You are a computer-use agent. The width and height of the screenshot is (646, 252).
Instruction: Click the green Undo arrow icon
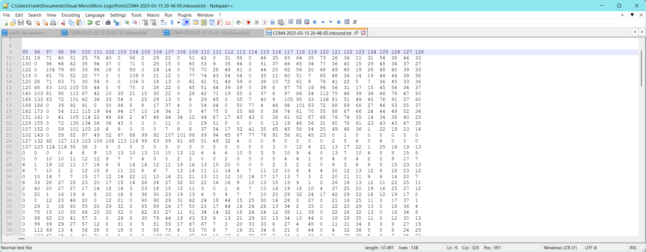(89, 23)
